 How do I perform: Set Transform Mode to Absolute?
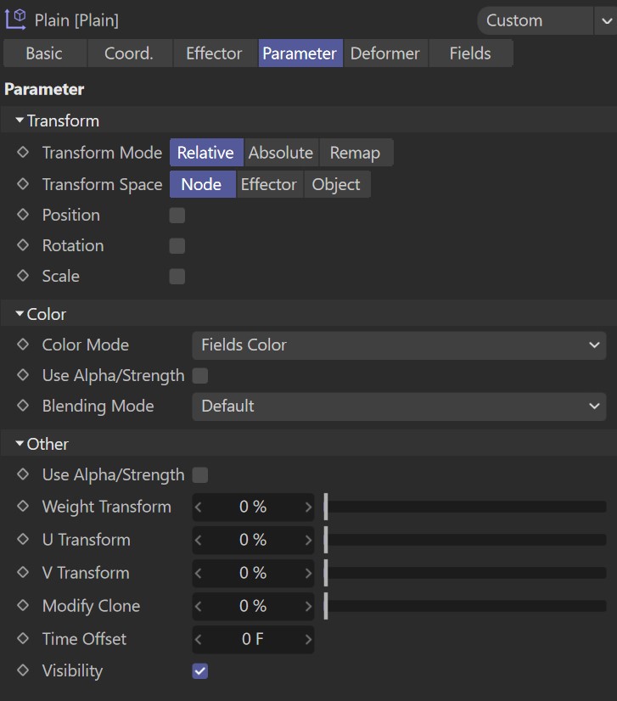click(280, 154)
